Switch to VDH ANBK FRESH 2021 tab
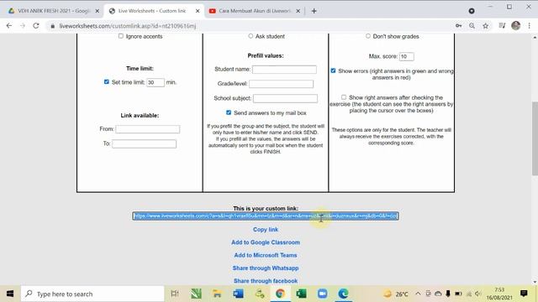 pos(53,11)
